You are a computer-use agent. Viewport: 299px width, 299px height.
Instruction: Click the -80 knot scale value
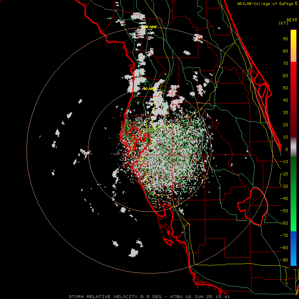point(284,248)
